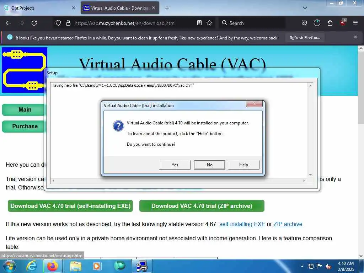The image size is (364, 273).
Task: Close the Virtual Audio Cable tab
Action: click(154, 8)
